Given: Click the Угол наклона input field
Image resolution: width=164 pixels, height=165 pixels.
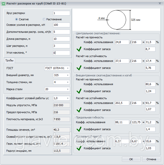Looking at the screenshot, I should (x=62, y=53).
